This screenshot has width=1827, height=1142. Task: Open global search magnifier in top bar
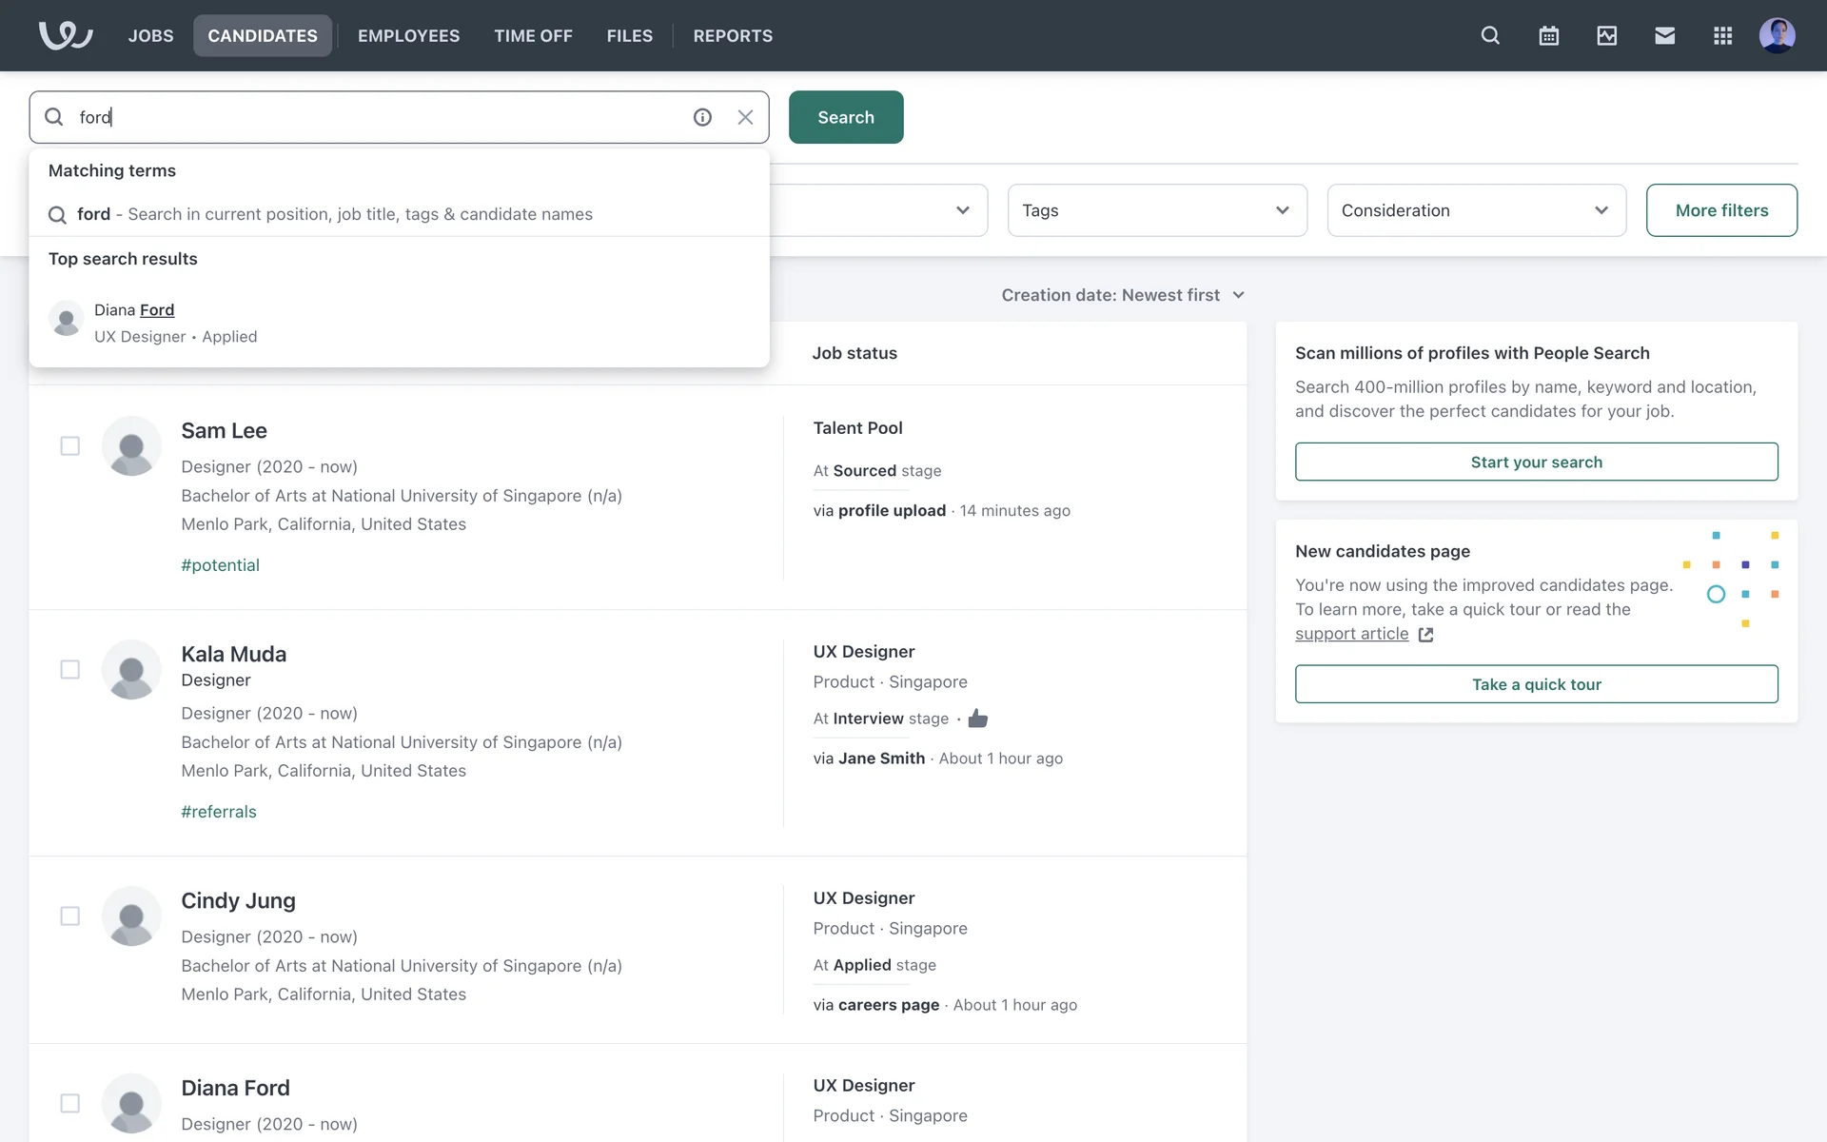[x=1490, y=35]
